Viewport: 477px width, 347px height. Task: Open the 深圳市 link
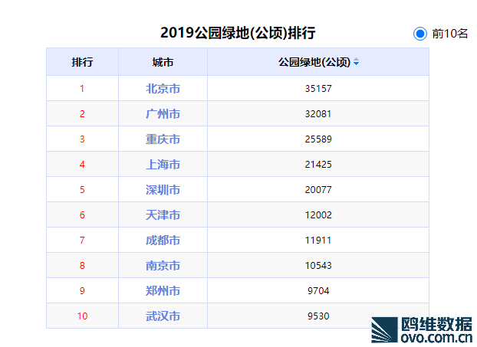click(x=163, y=190)
